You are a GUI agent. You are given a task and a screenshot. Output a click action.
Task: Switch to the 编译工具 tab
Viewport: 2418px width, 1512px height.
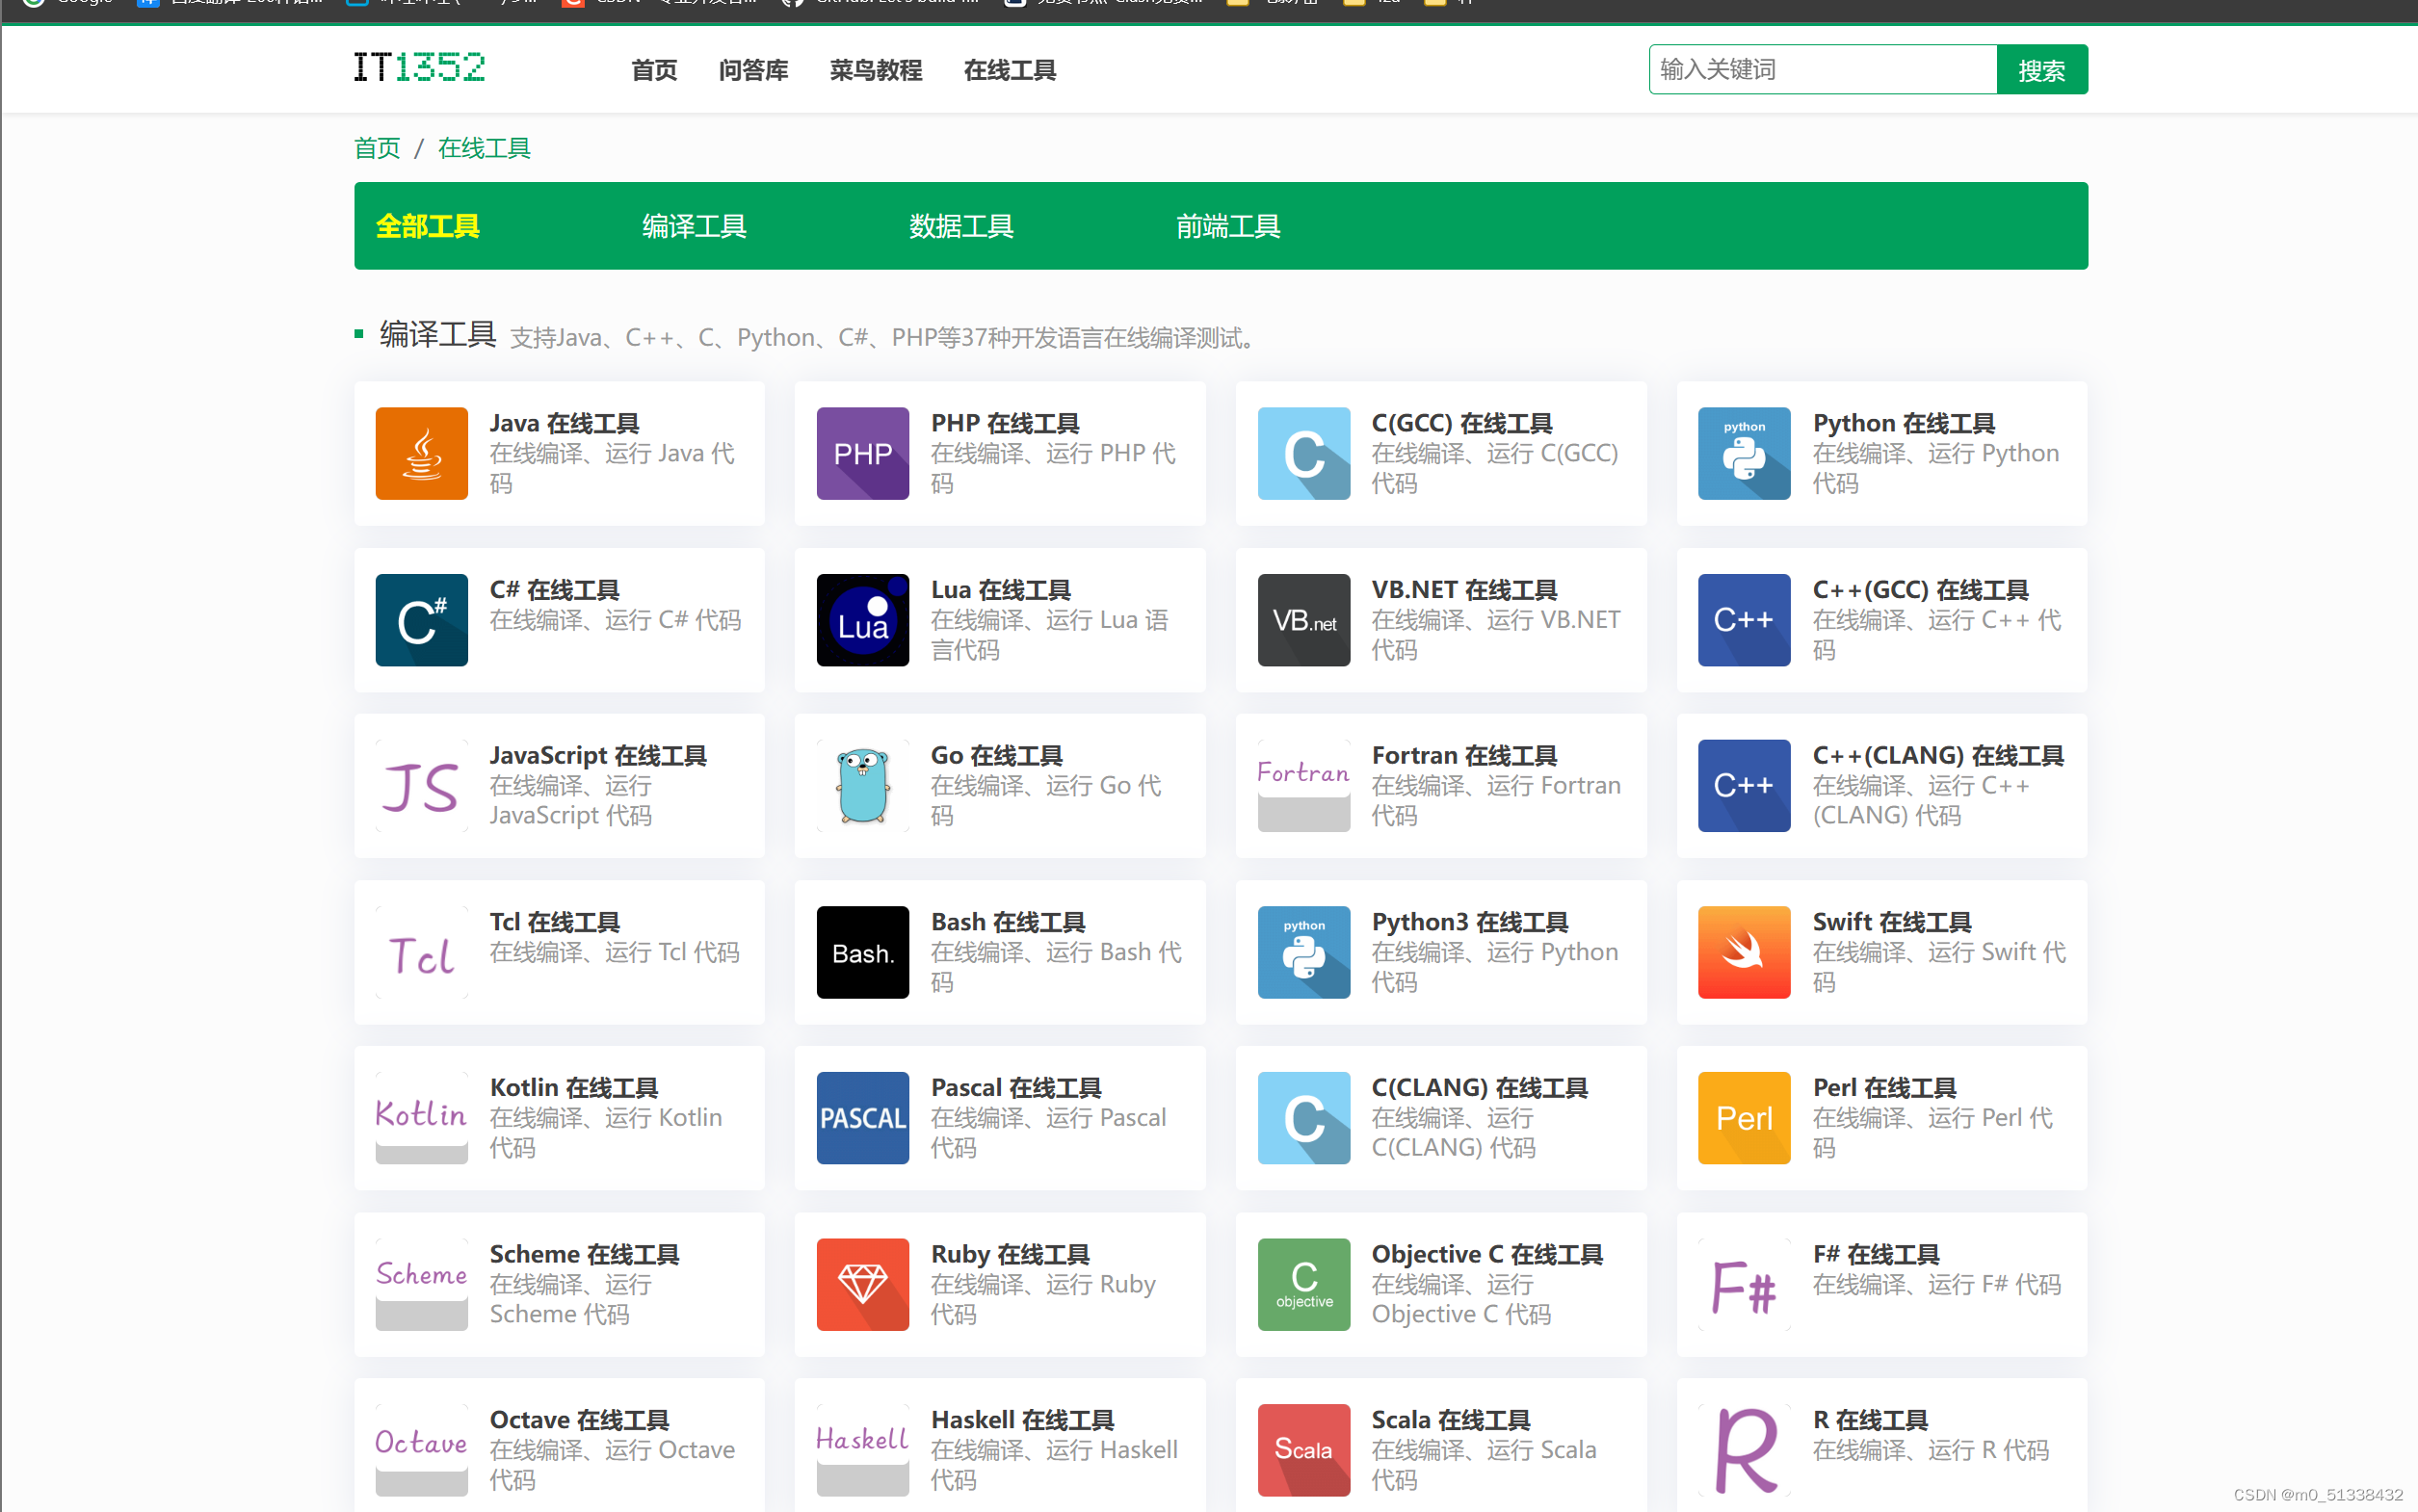pos(694,226)
